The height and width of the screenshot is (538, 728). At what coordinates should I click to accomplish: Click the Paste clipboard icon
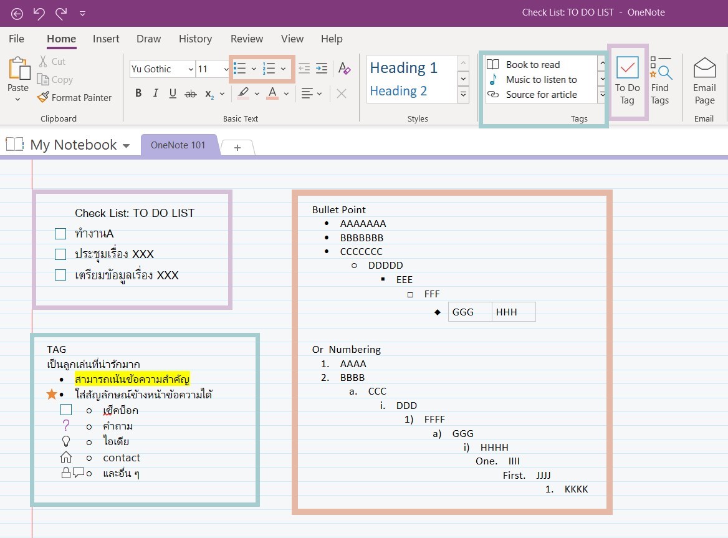point(19,69)
